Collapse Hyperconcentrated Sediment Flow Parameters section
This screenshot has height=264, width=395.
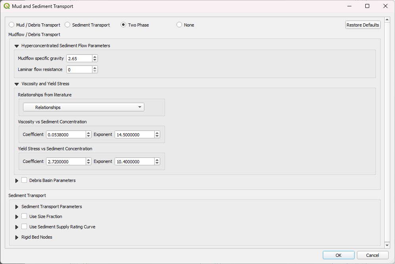(x=17, y=46)
